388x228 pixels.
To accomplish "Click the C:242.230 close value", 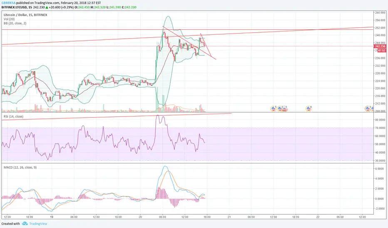I will 129,7.
